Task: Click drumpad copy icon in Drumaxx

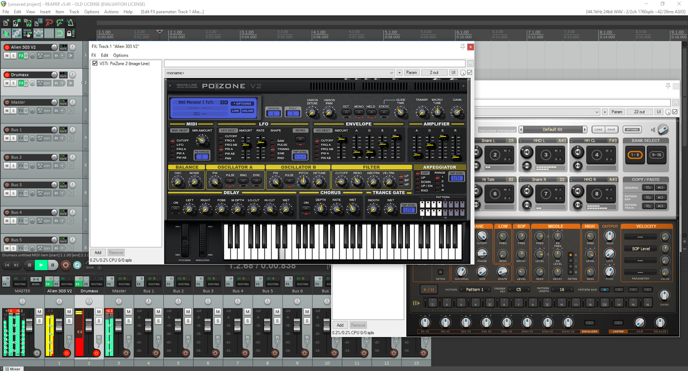Action: pyautogui.click(x=648, y=187)
